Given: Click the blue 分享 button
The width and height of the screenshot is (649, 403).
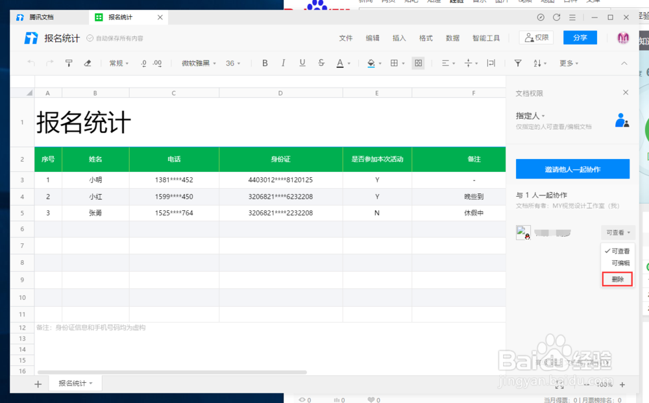Looking at the screenshot, I should [x=580, y=38].
